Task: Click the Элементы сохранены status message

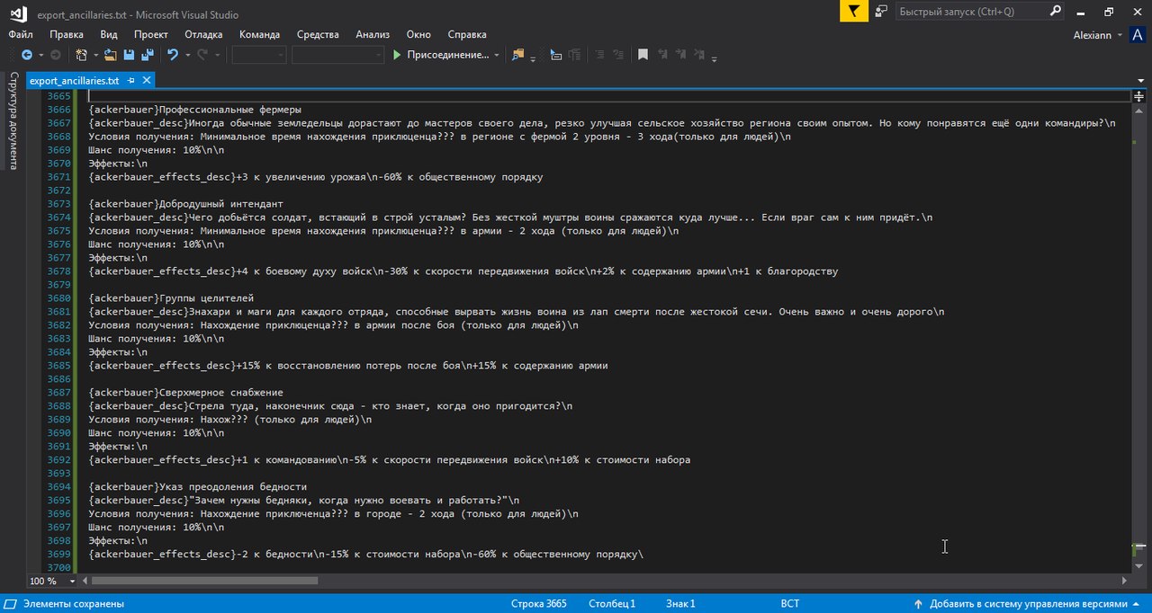Action: click(x=74, y=604)
